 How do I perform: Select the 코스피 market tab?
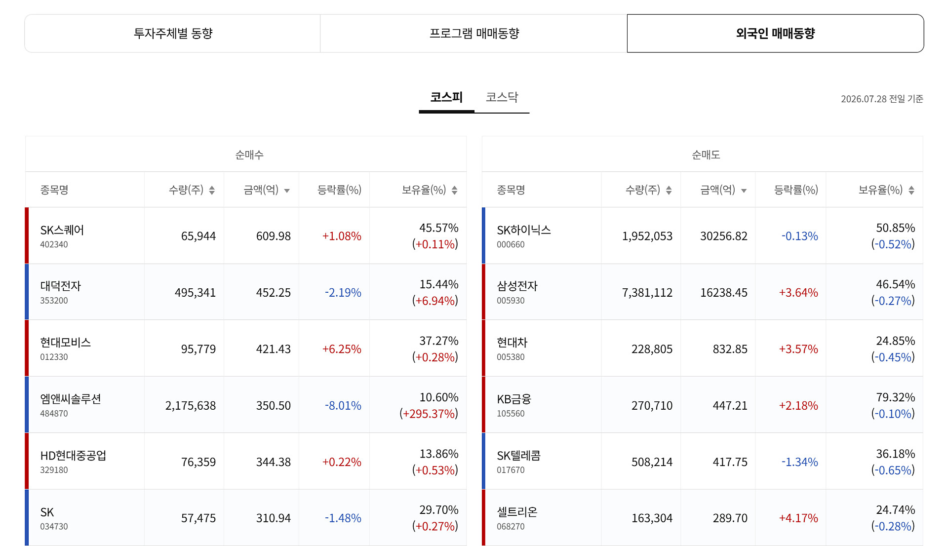pos(446,97)
